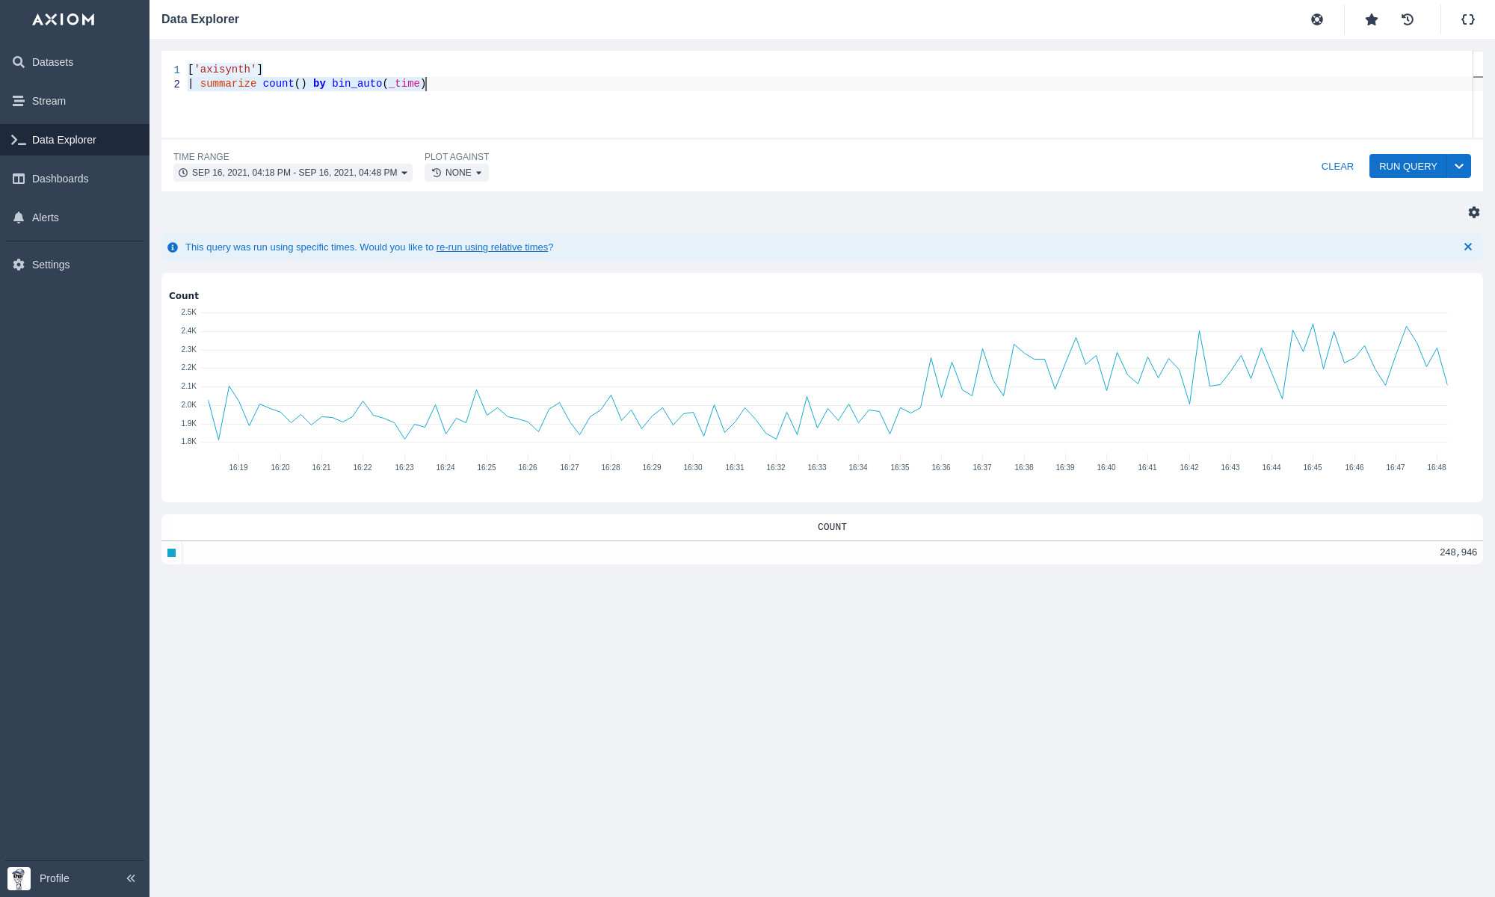Image resolution: width=1495 pixels, height=897 pixels.
Task: Collapse sidebar with double chevron icon
Action: 131,878
